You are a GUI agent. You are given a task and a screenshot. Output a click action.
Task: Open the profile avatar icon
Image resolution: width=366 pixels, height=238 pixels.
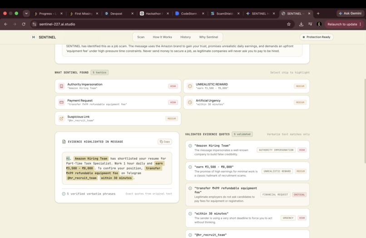pos(319,24)
